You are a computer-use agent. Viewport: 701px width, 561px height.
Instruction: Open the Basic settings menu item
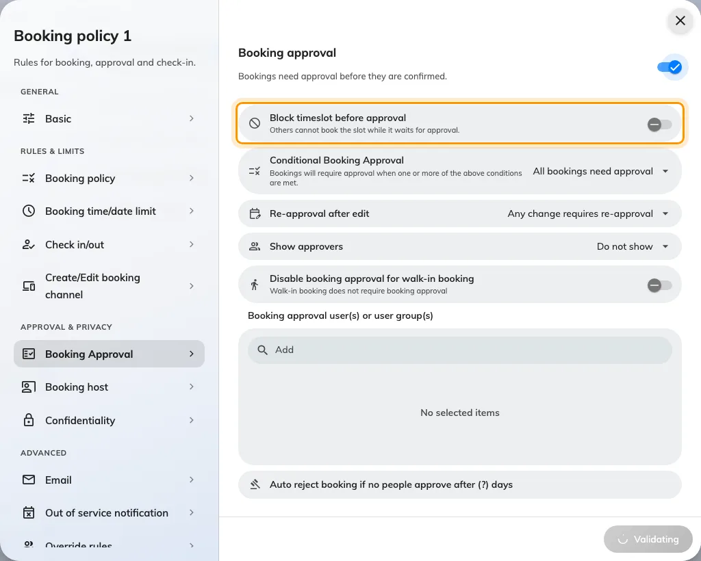coord(109,118)
